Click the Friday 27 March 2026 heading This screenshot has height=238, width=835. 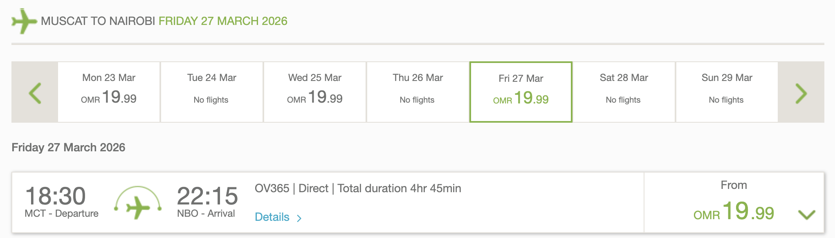(x=68, y=147)
